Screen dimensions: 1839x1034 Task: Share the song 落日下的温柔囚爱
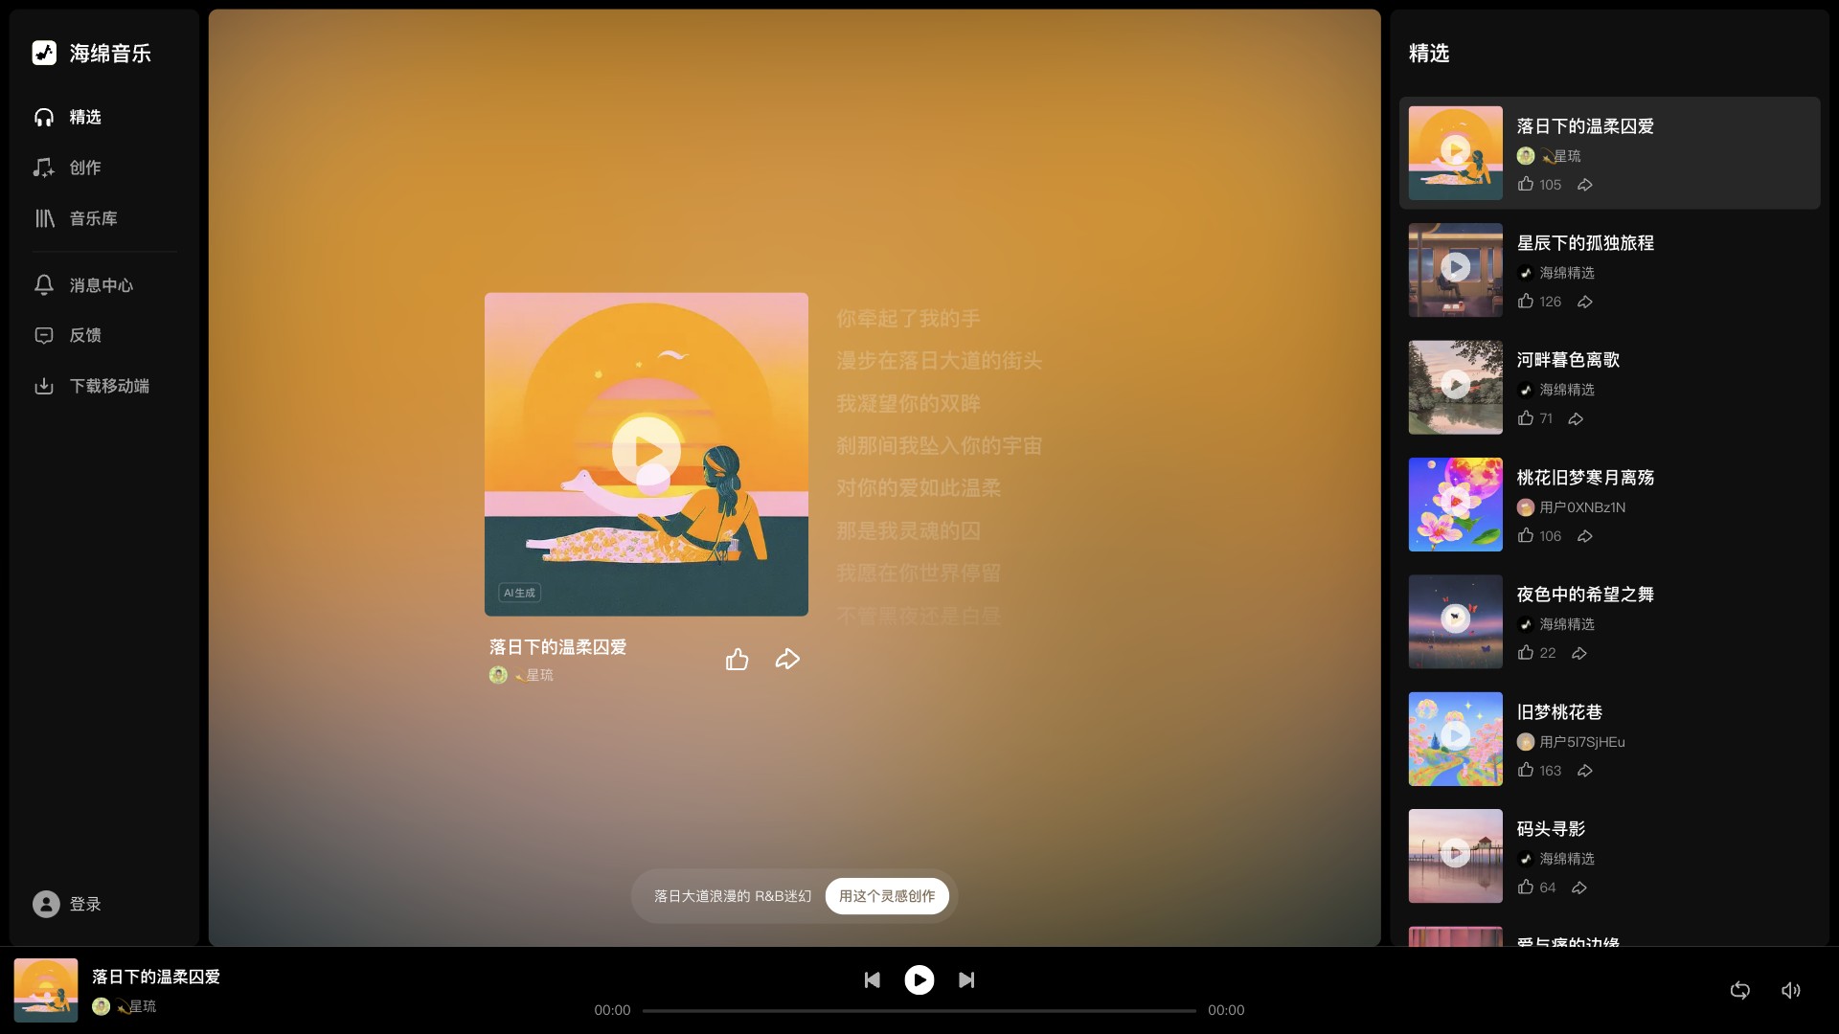786,659
